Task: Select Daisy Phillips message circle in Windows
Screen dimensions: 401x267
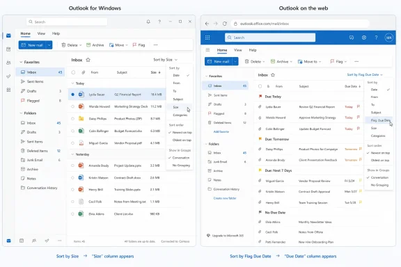Action: click(73, 119)
